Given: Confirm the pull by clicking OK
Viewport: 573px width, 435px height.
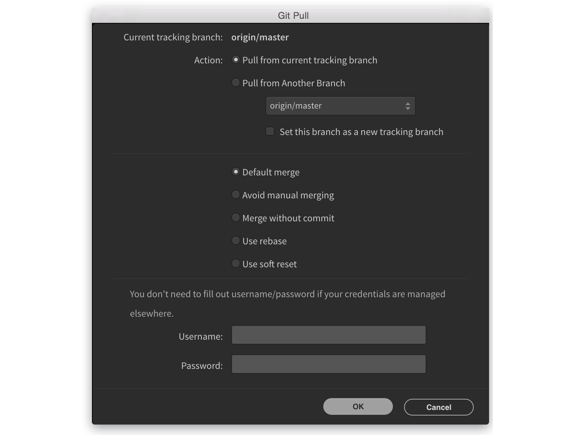Looking at the screenshot, I should tap(358, 406).
